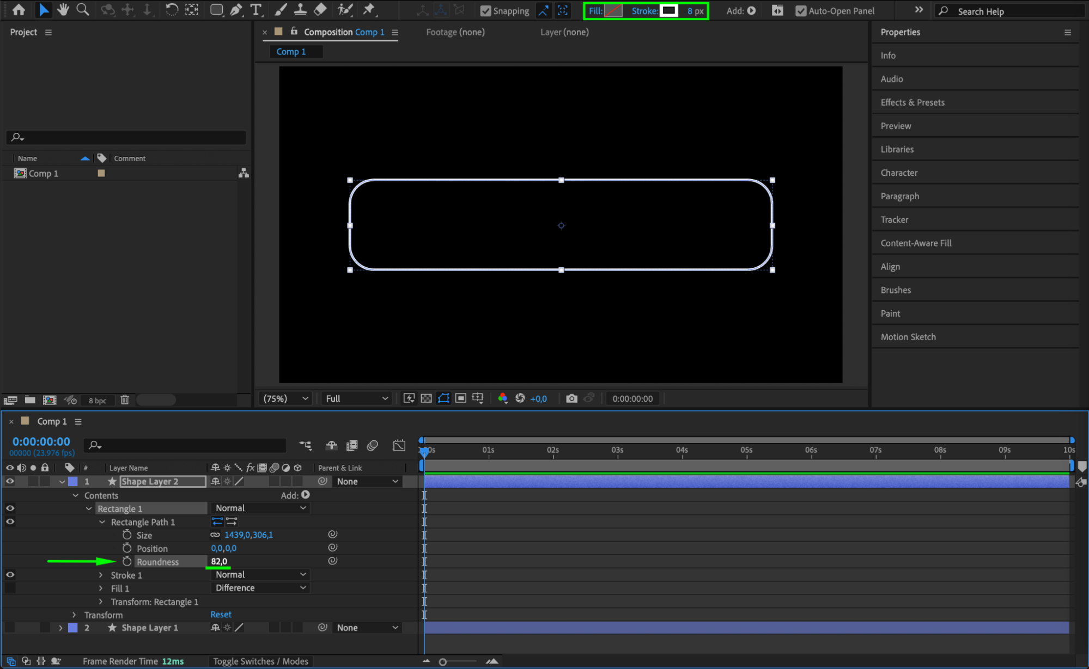
Task: Open the Effects & Presets panel
Action: coord(912,102)
